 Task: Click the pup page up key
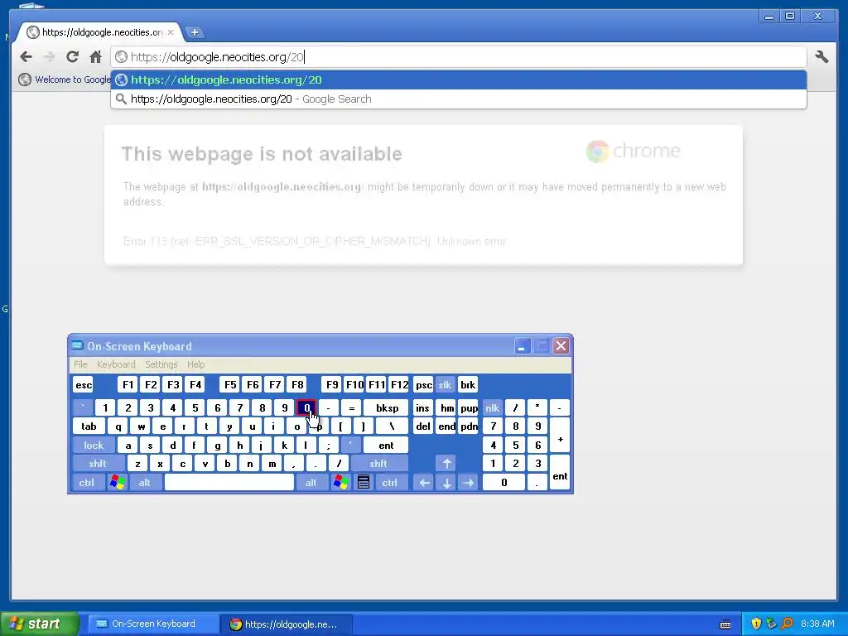pyautogui.click(x=469, y=407)
